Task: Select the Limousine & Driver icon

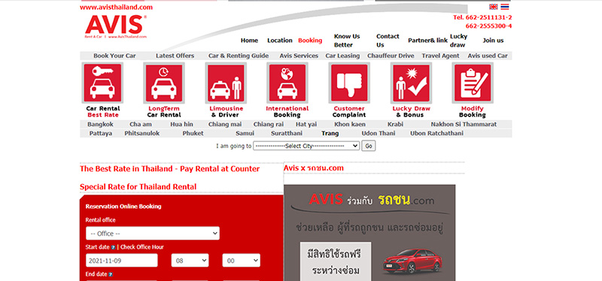Action: [226, 83]
